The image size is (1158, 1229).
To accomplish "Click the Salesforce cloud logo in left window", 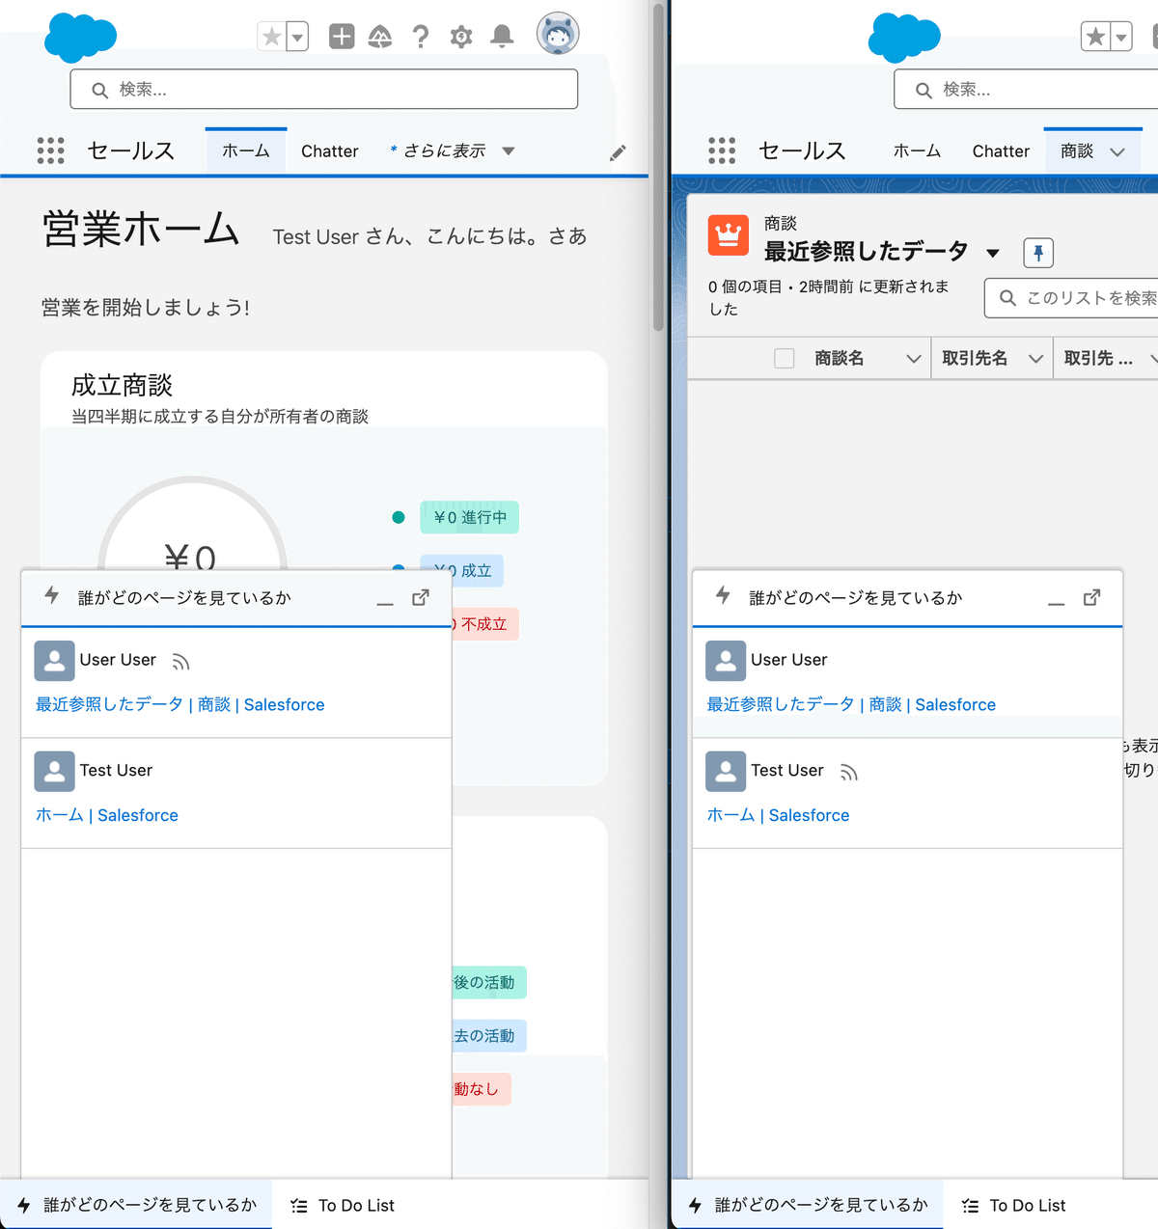I will [x=81, y=38].
